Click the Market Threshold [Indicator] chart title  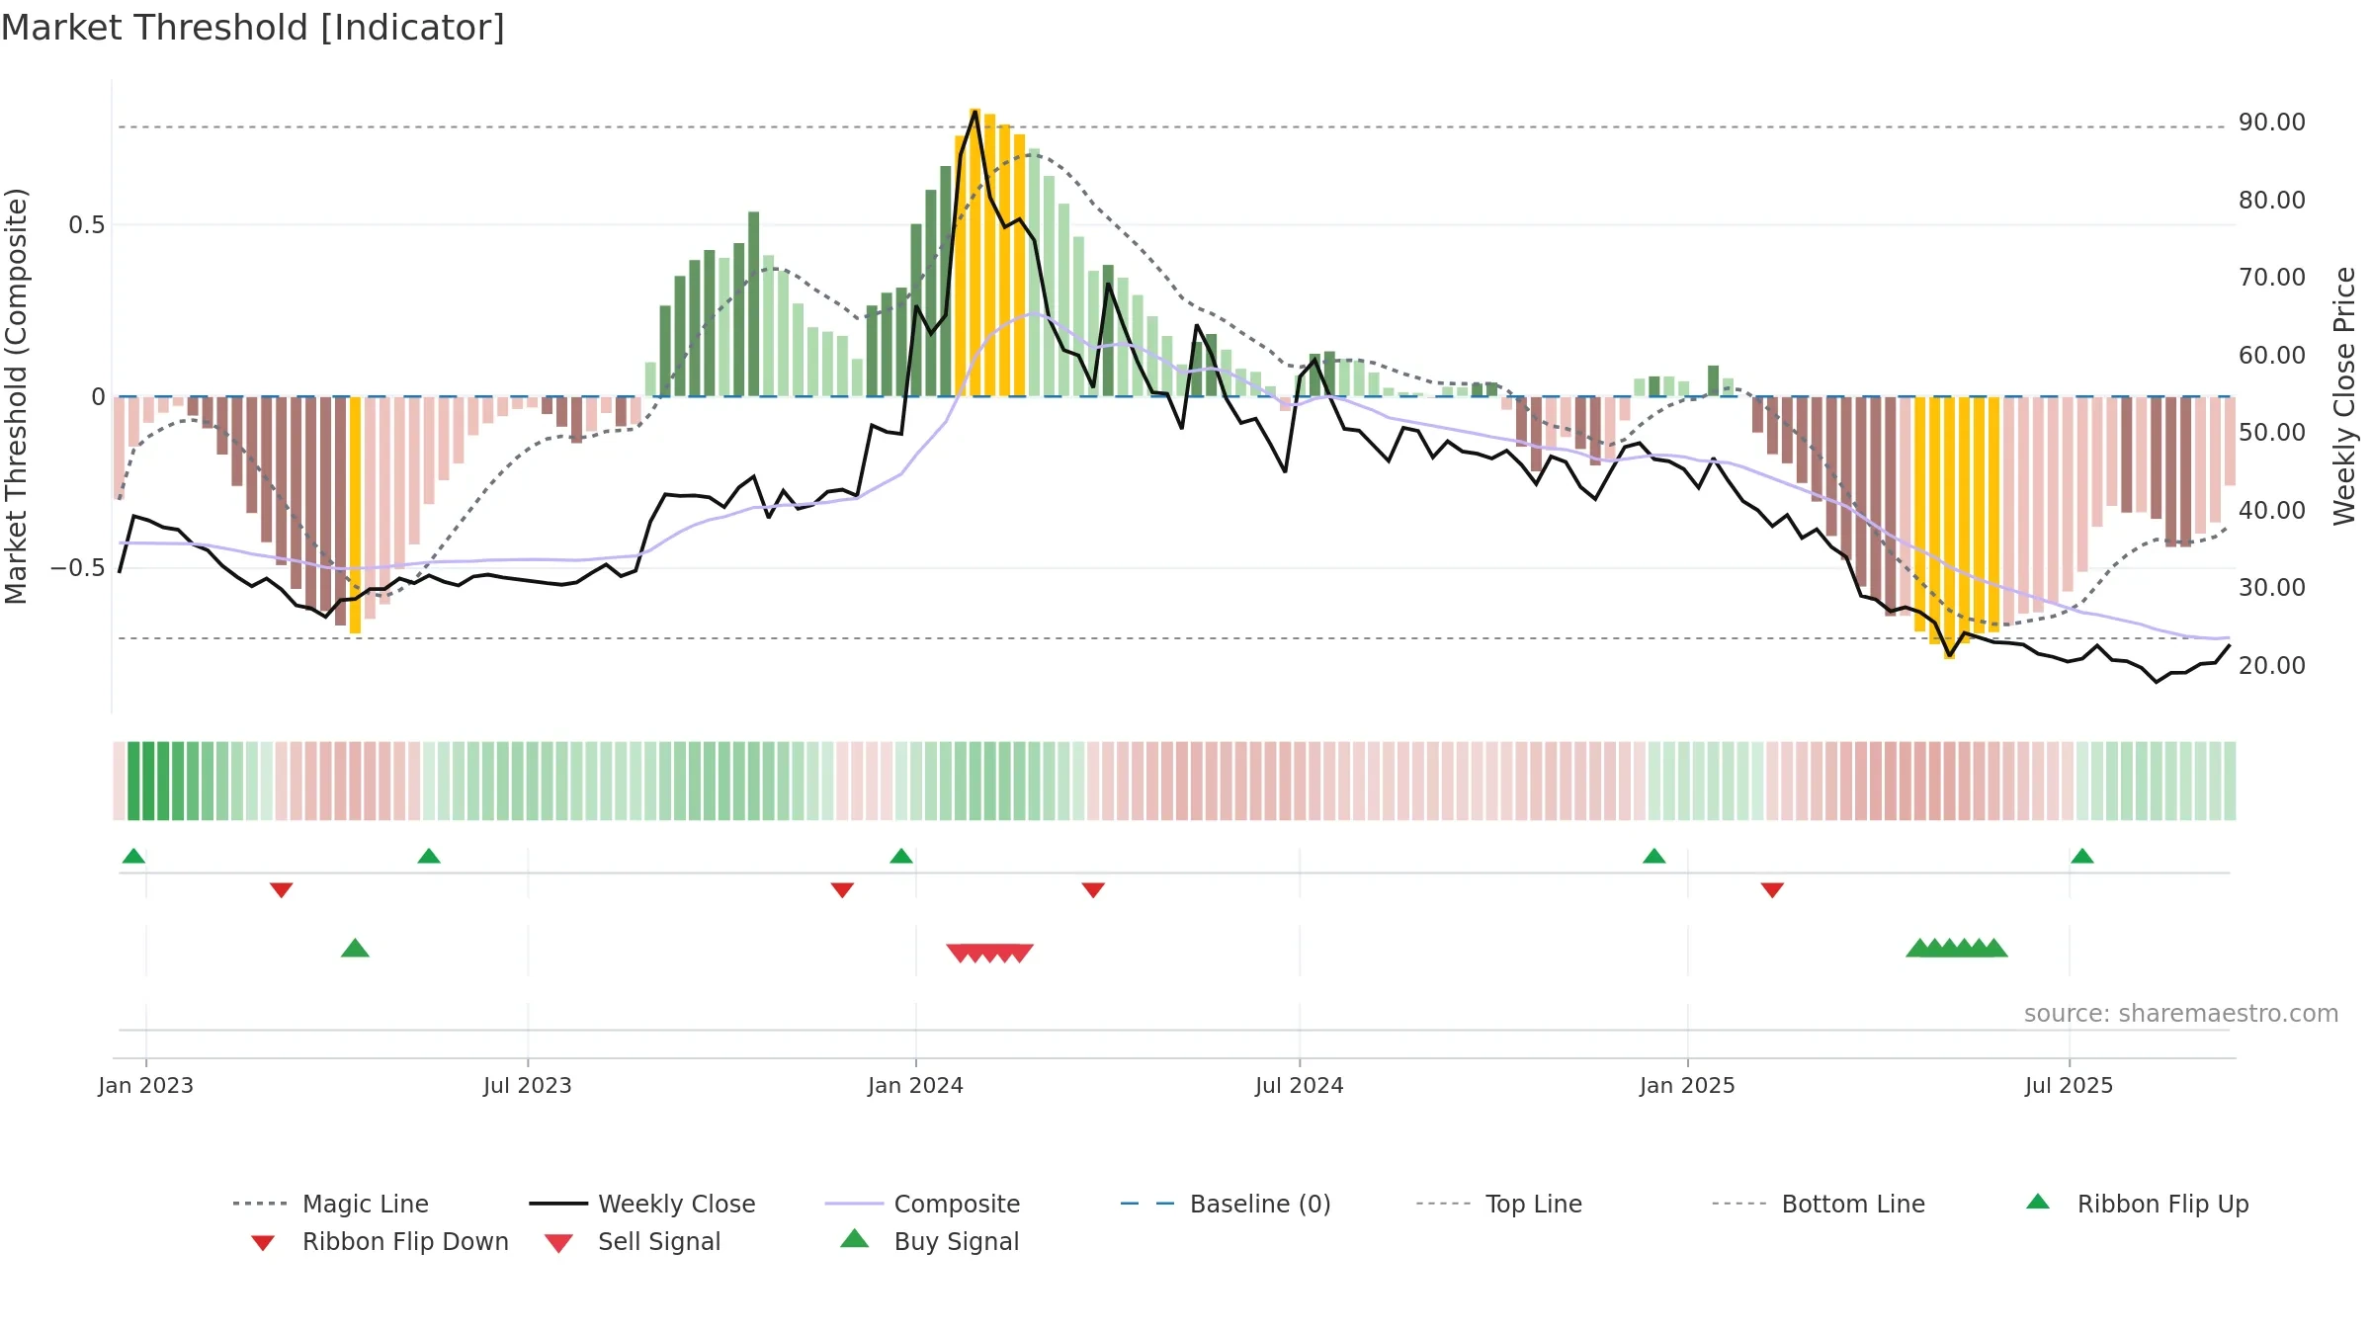point(253,28)
